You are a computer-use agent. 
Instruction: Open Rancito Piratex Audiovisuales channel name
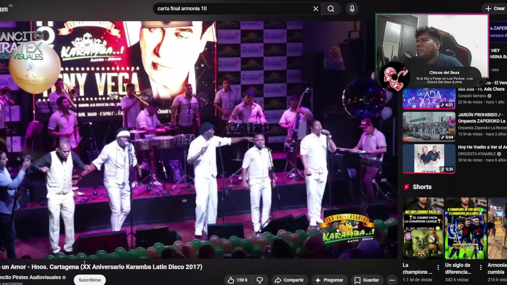tap(30, 277)
